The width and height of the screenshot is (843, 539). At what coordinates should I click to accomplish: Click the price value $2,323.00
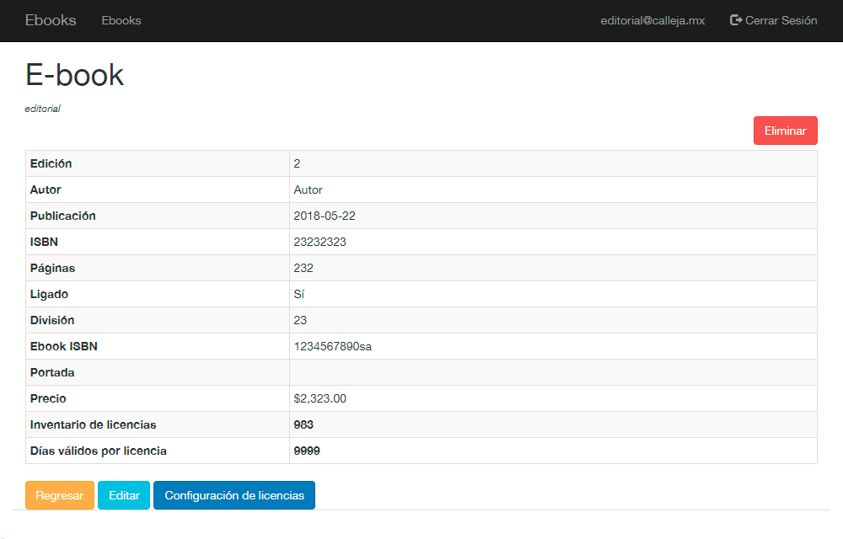[x=320, y=398]
